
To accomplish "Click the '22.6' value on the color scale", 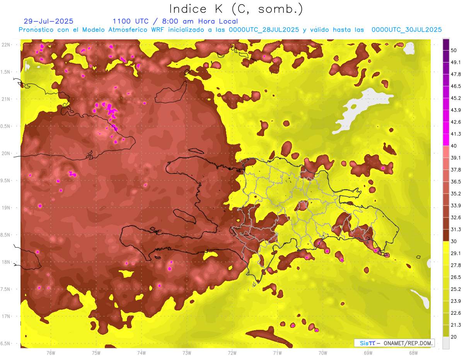I will pos(456,313).
